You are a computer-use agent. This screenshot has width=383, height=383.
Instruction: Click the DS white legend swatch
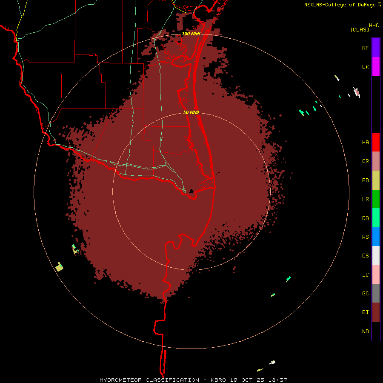(x=376, y=255)
